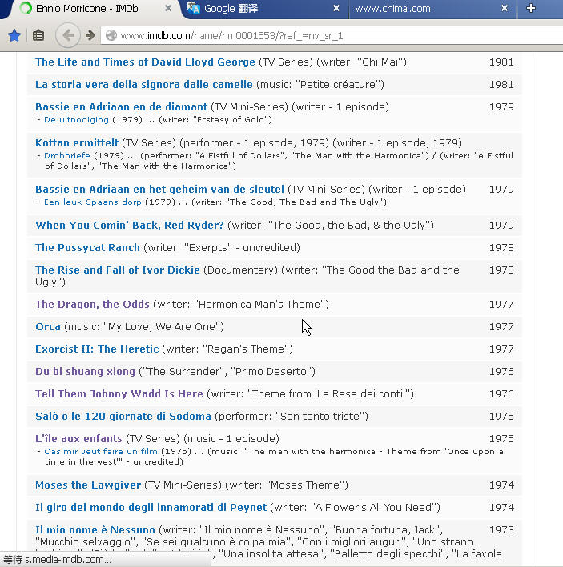Open the Een leuk Spaans dorp episode link

point(92,202)
